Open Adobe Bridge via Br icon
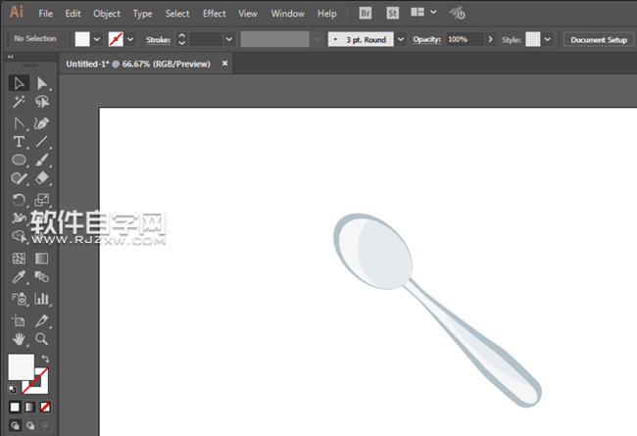The height and width of the screenshot is (436, 637). click(x=366, y=14)
